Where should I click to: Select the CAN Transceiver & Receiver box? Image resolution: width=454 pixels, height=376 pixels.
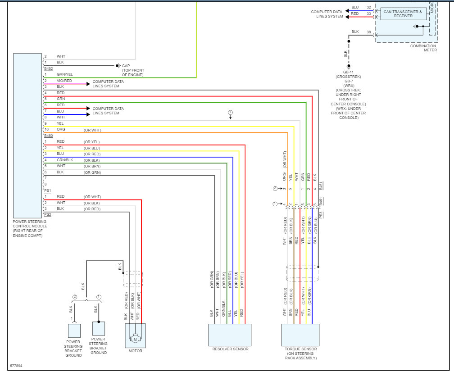pyautogui.click(x=403, y=14)
